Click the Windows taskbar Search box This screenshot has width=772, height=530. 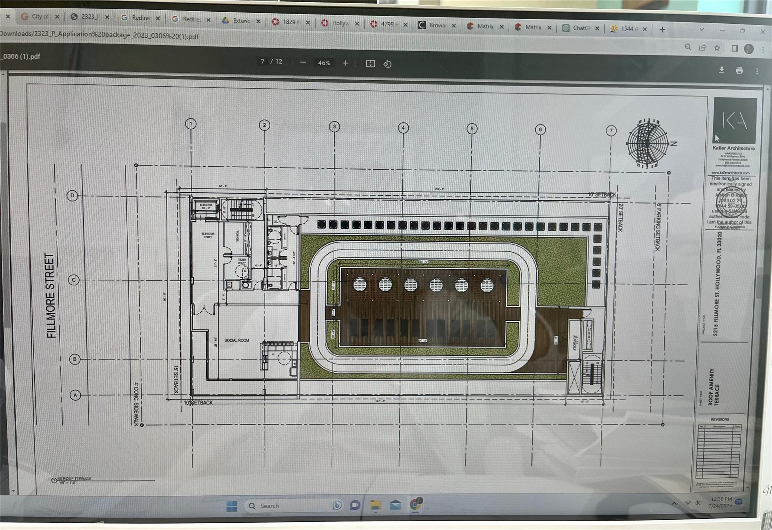pyautogui.click(x=269, y=505)
